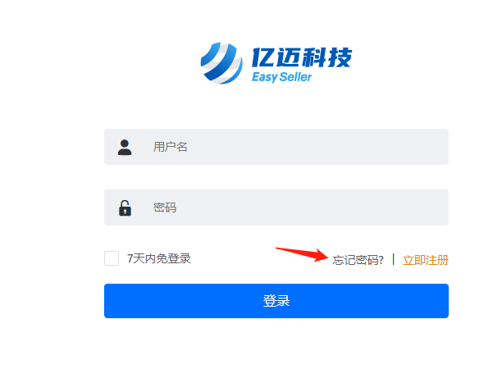Image resolution: width=493 pixels, height=383 pixels.
Task: Open the orange 立即注册 link
Action: click(426, 260)
